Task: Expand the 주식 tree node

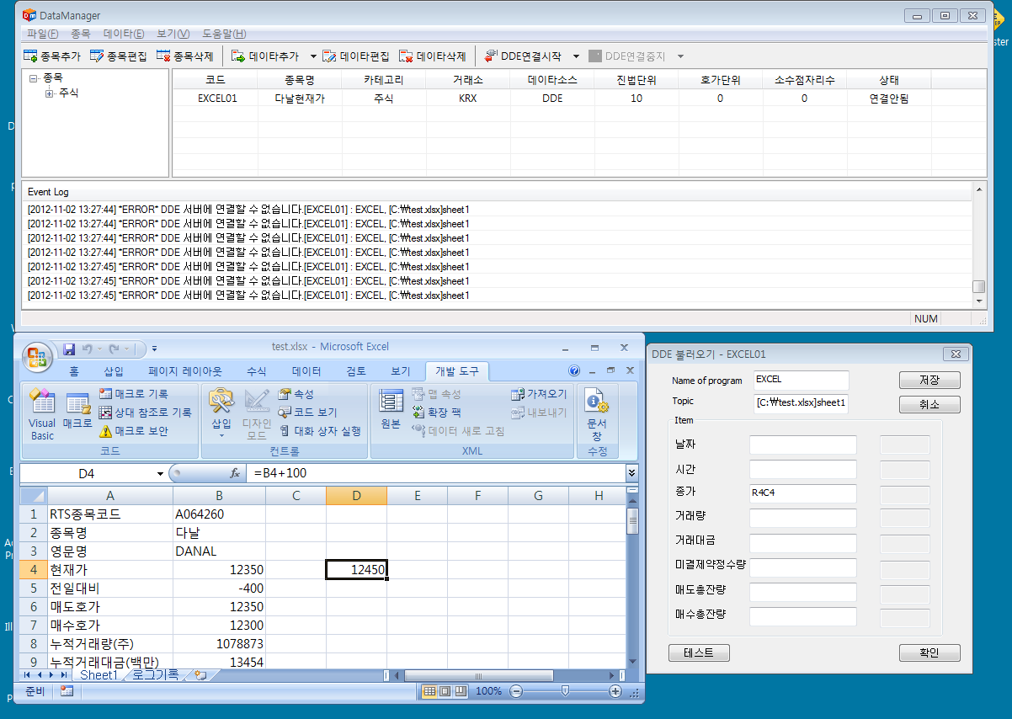Action: tap(50, 93)
